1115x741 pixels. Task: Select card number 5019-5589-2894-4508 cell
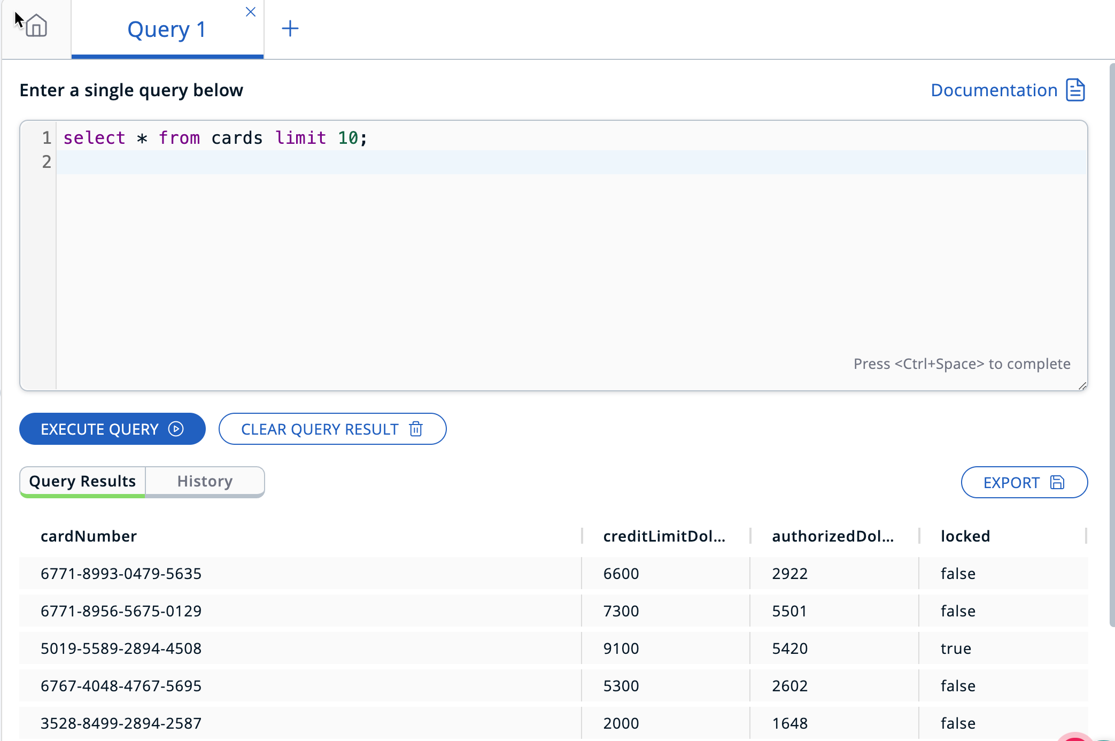pyautogui.click(x=121, y=648)
